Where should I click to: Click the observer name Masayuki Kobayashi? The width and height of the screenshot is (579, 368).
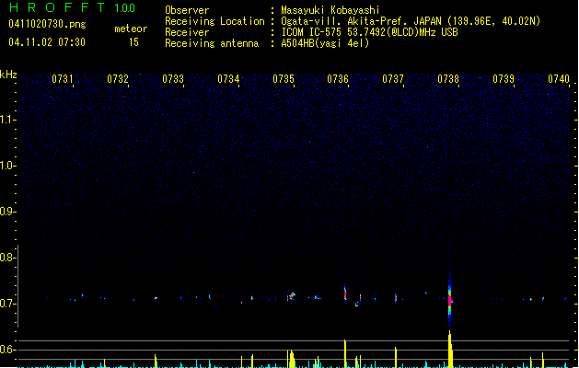330,10
